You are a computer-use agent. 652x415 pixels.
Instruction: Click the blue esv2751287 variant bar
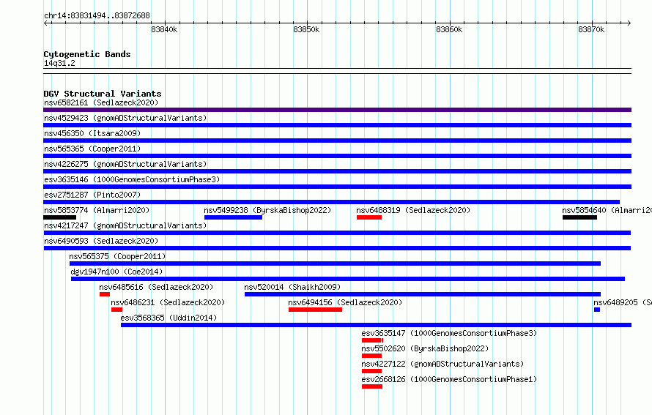tap(331, 202)
